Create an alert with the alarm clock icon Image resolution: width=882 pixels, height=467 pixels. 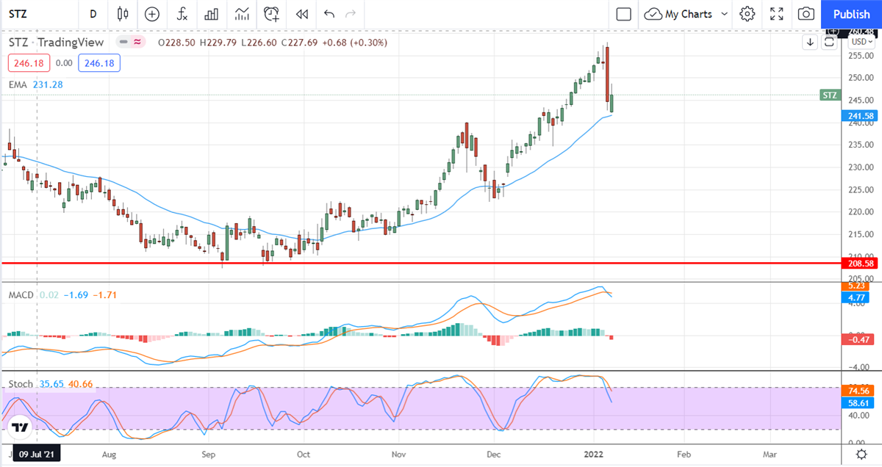(x=272, y=14)
